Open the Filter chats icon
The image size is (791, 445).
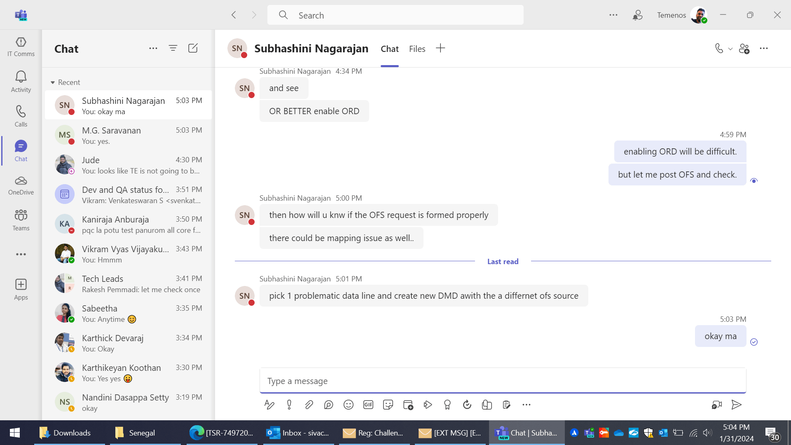(173, 48)
